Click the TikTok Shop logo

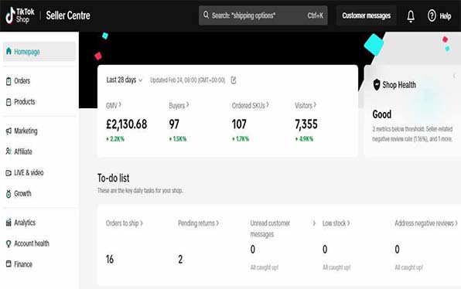[20, 15]
